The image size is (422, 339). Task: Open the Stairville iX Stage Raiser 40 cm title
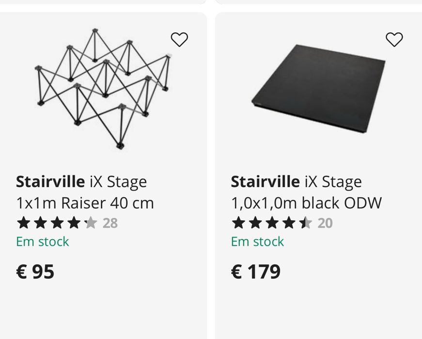(85, 192)
